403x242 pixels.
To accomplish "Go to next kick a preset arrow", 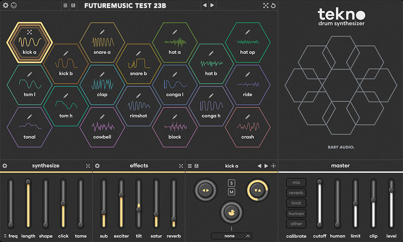I will [266, 166].
